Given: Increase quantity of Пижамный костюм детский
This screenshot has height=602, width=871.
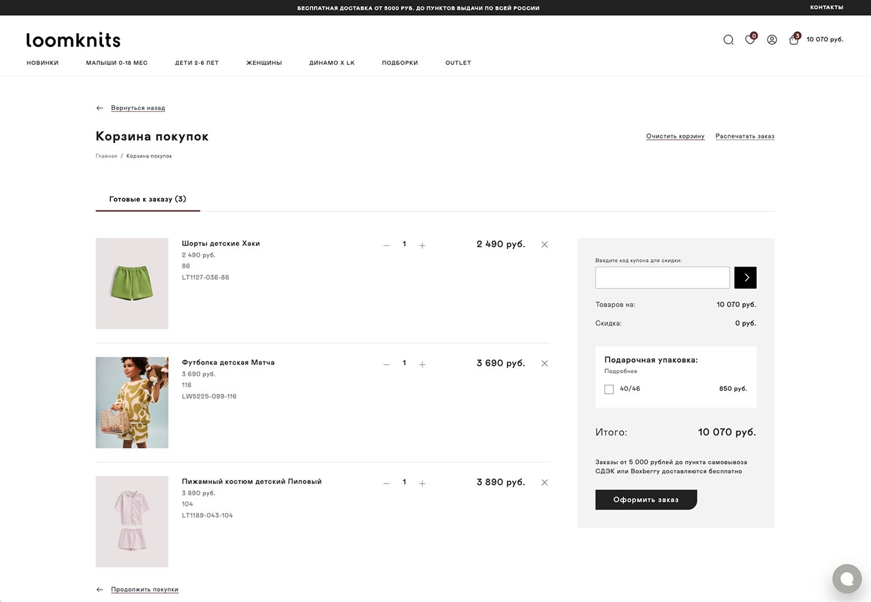Looking at the screenshot, I should point(422,483).
